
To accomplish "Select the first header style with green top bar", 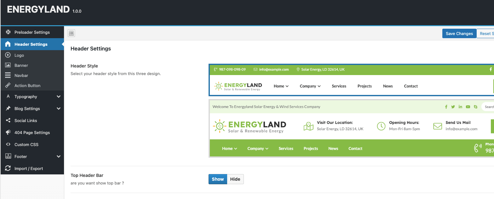I will pos(351,80).
